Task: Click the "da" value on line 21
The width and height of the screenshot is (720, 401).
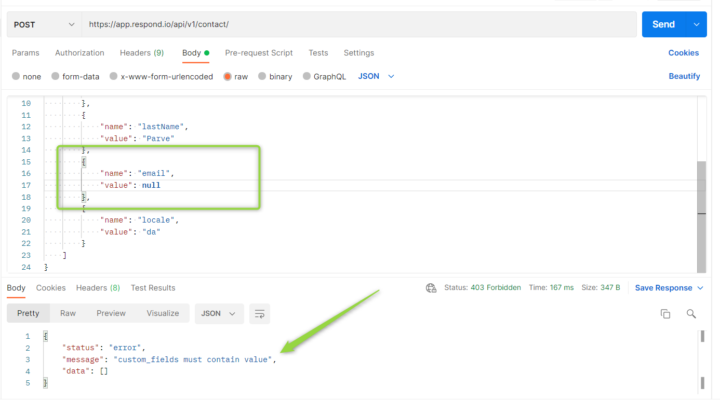Action: point(151,232)
